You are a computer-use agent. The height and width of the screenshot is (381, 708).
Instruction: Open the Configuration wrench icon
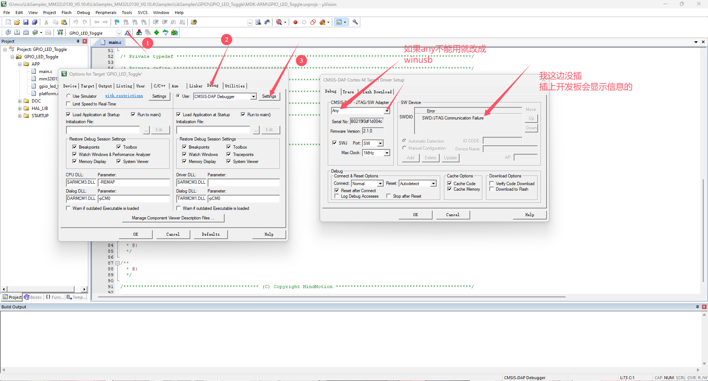(x=355, y=22)
